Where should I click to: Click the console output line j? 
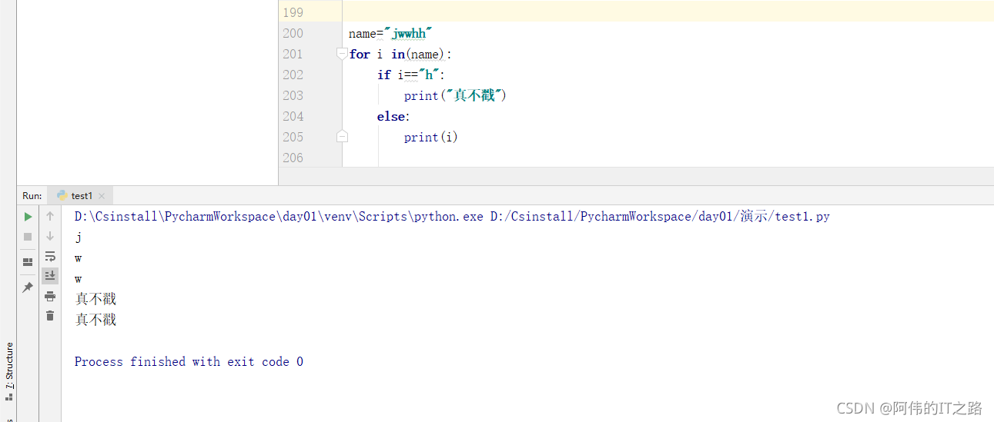[x=78, y=238]
